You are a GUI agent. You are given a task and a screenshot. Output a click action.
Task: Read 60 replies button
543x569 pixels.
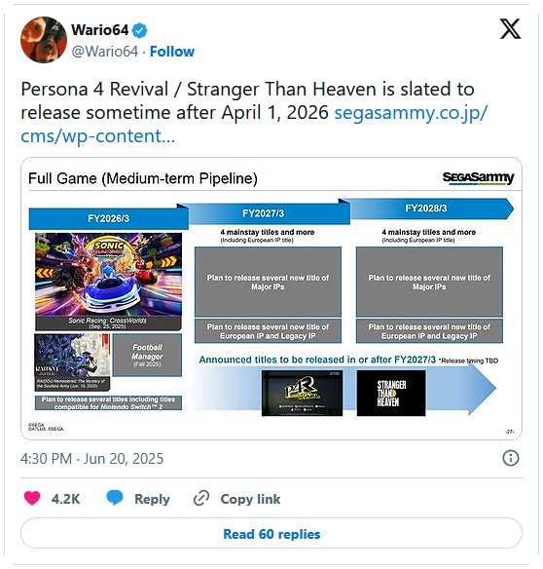click(x=271, y=534)
